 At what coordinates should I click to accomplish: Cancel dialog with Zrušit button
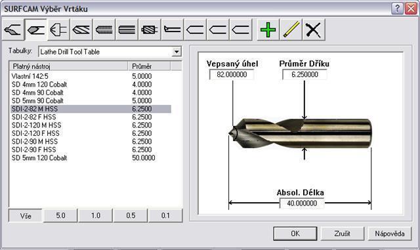pyautogui.click(x=343, y=234)
